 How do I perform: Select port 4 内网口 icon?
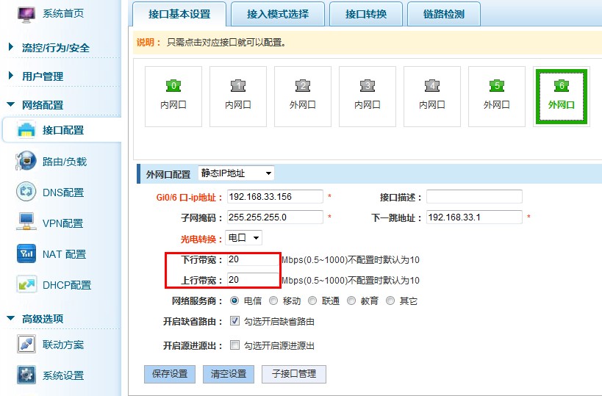pyautogui.click(x=432, y=85)
